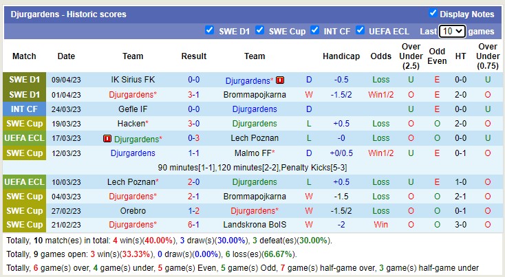The width and height of the screenshot is (505, 277).
Task: Click the 6-1 result against Landskrona BoIS
Action: pyautogui.click(x=194, y=225)
